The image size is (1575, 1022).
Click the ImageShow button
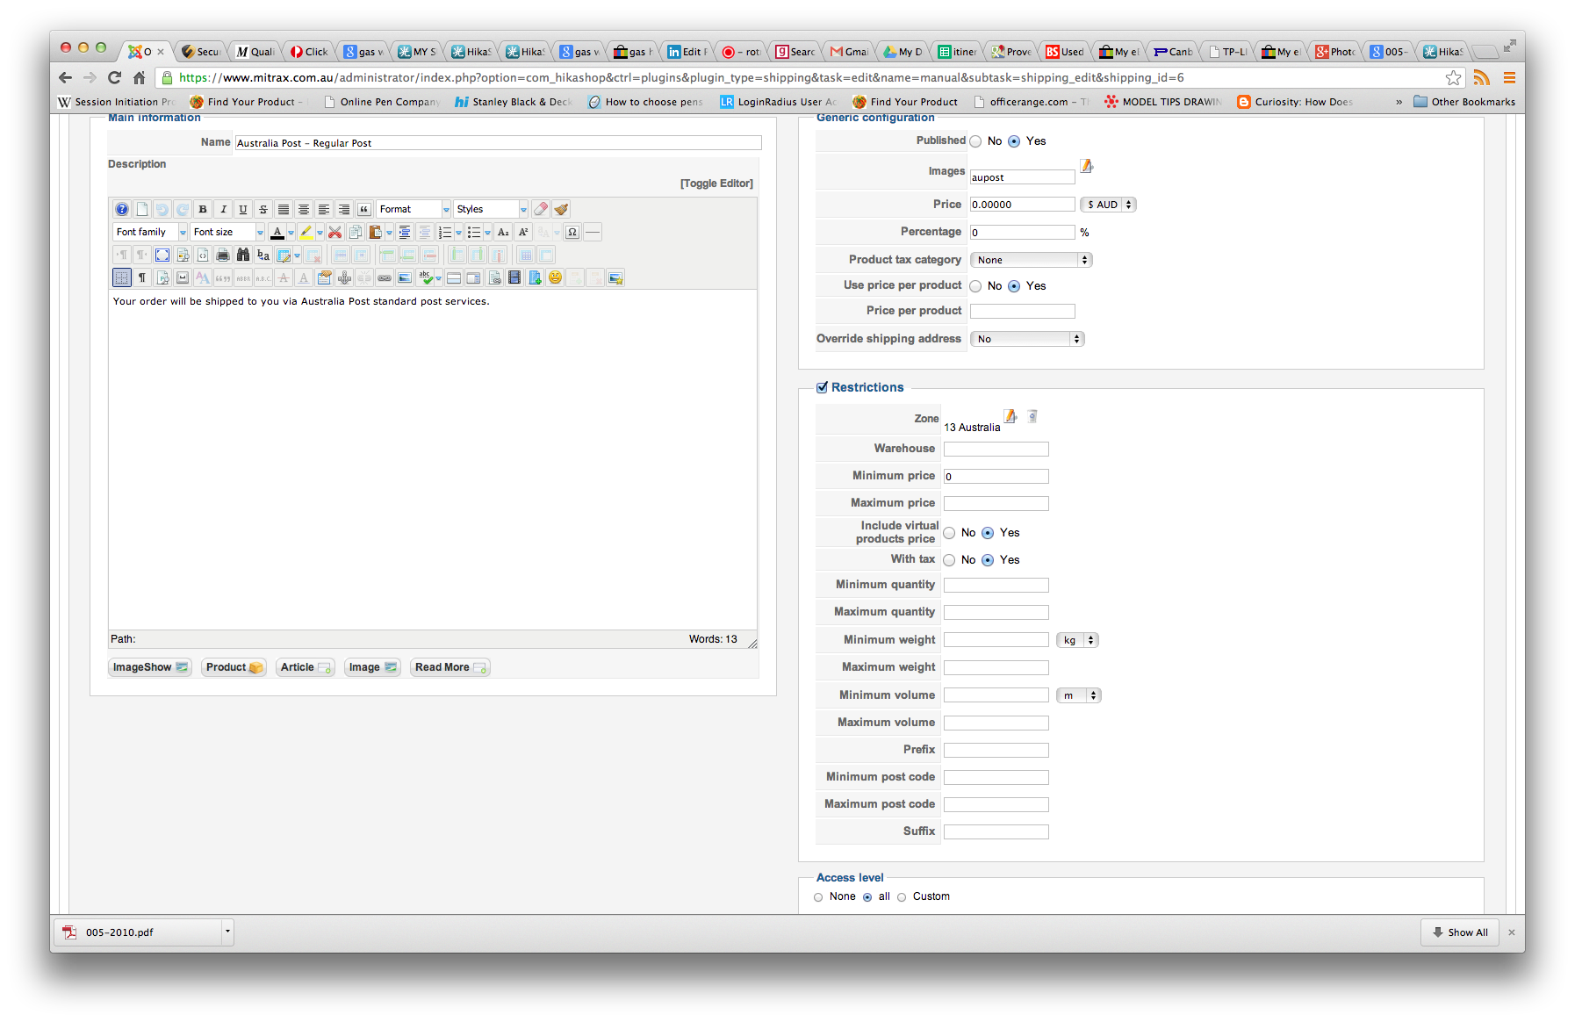pos(150,667)
